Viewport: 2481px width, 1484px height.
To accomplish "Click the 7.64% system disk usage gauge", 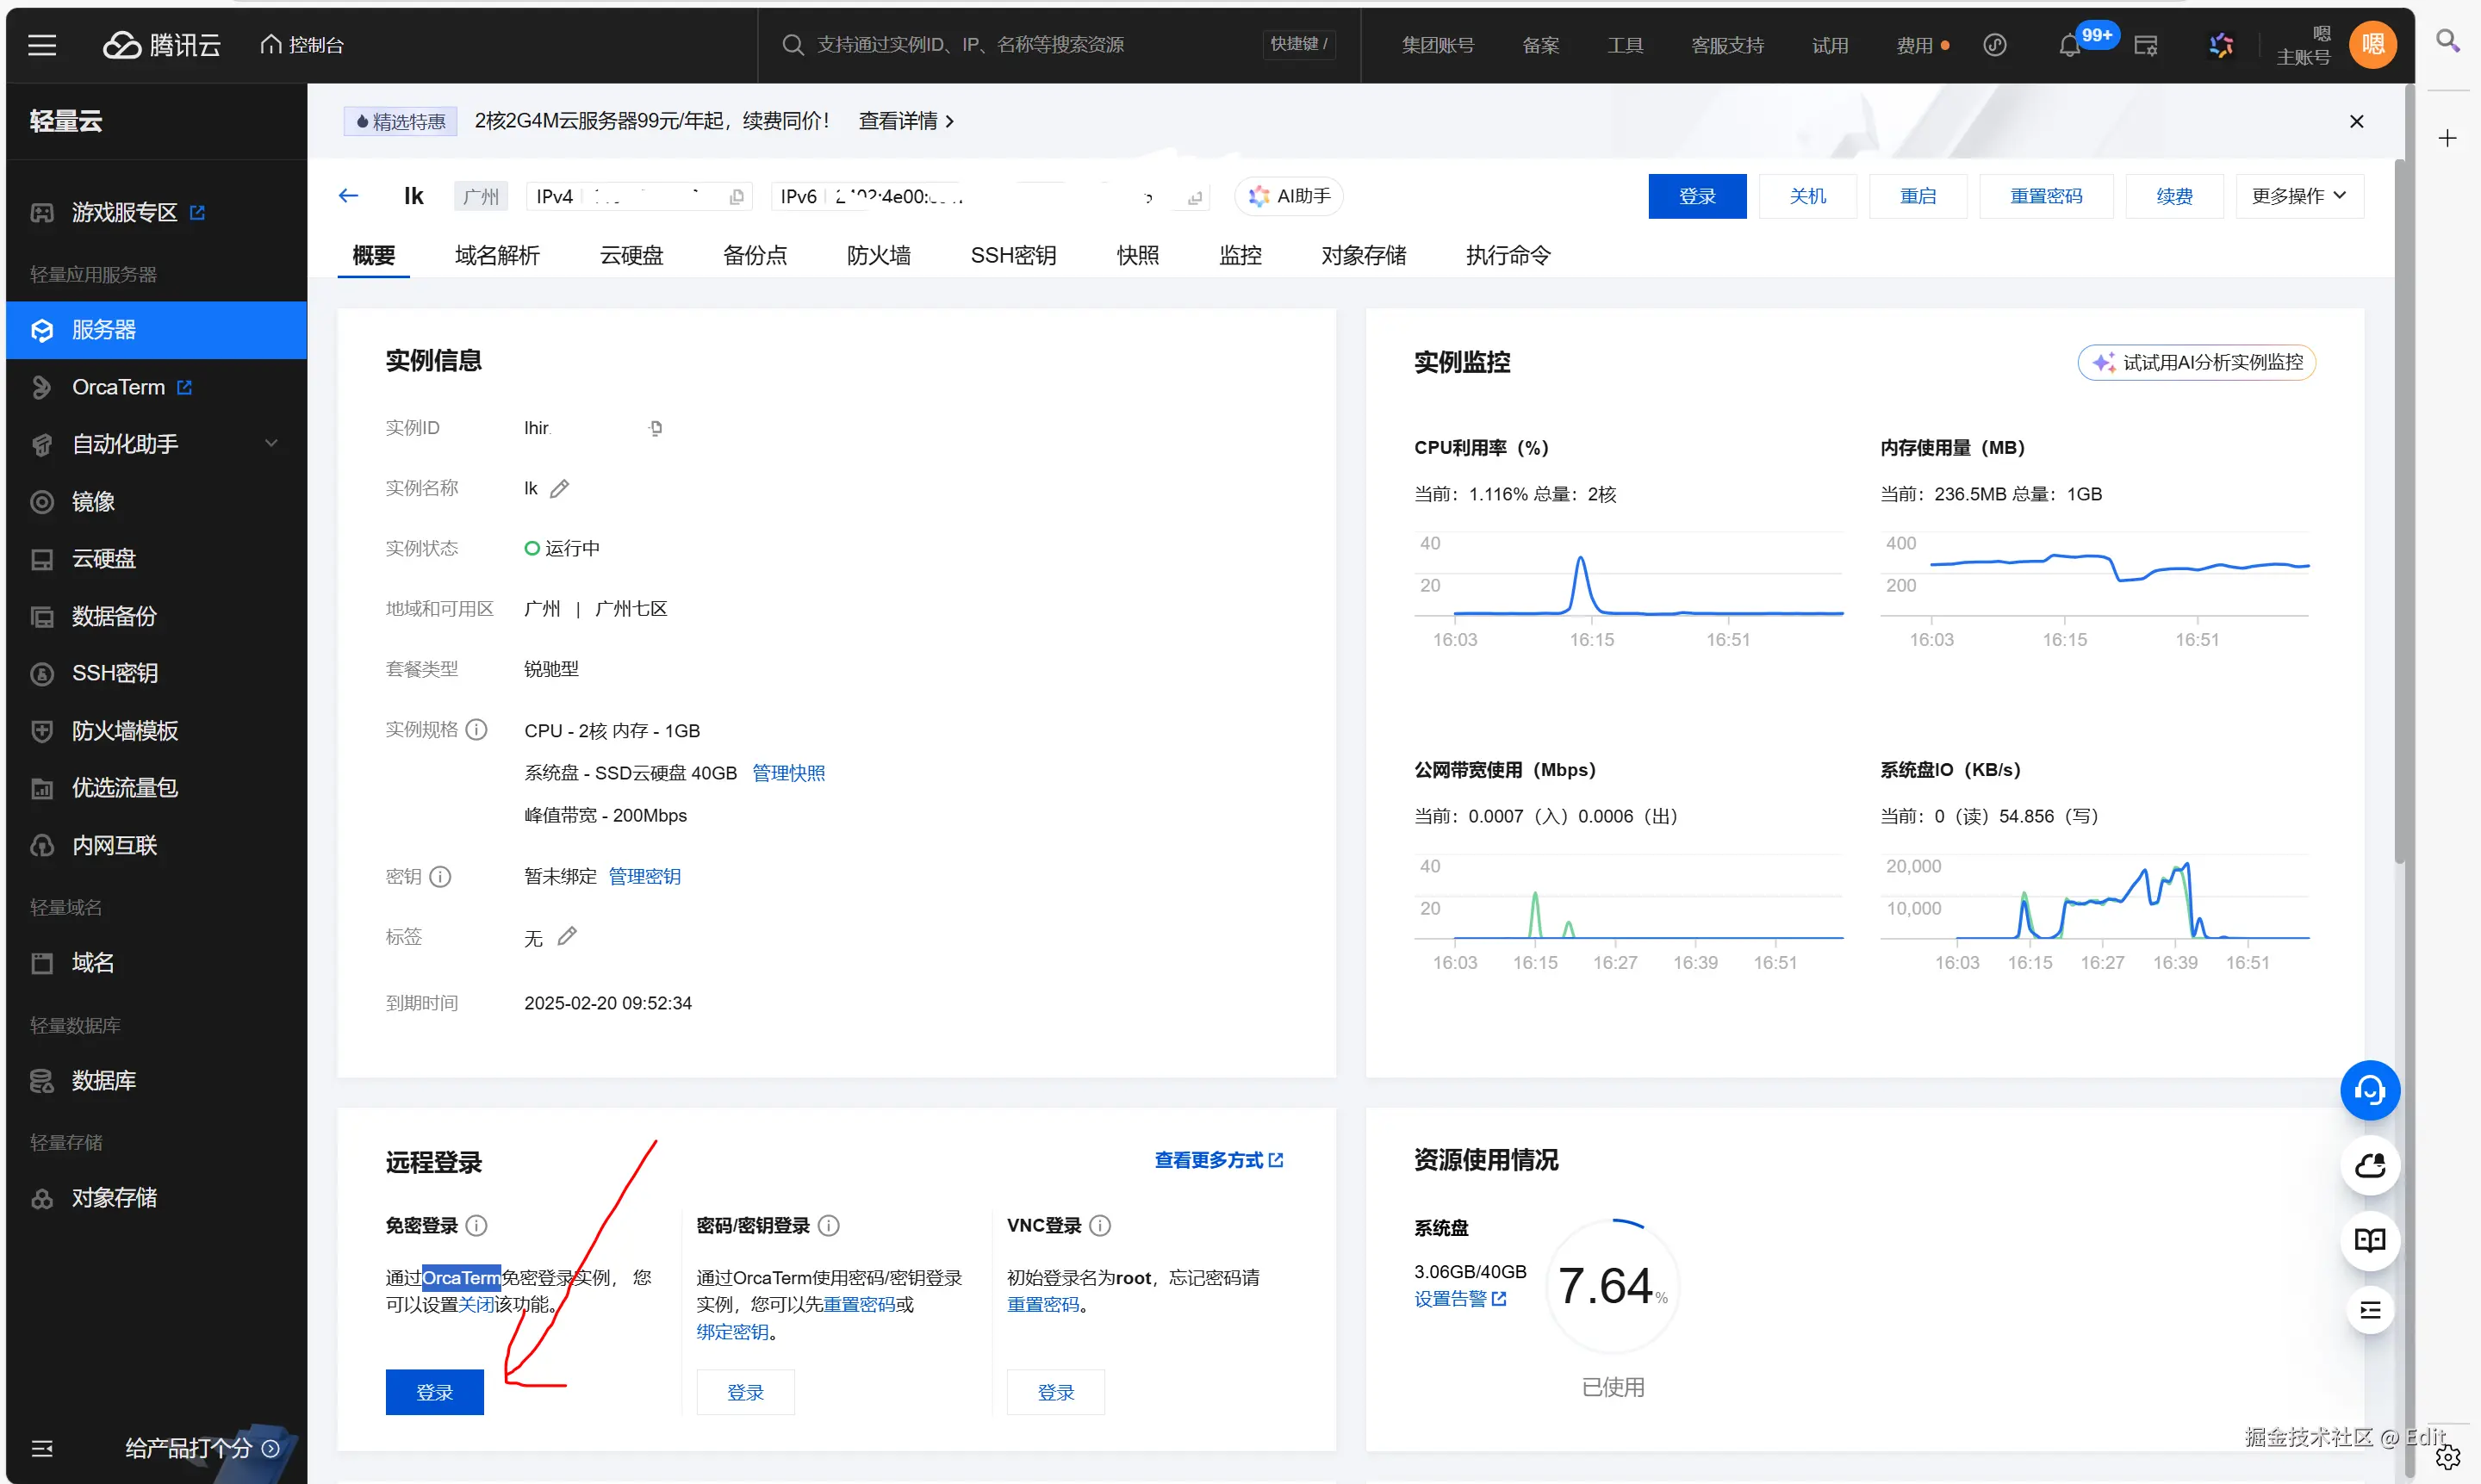I will [x=1610, y=1285].
